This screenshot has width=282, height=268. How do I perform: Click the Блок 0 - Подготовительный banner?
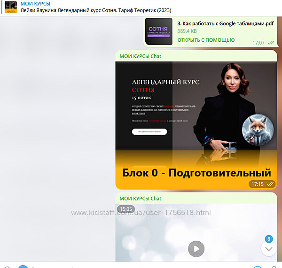196,172
